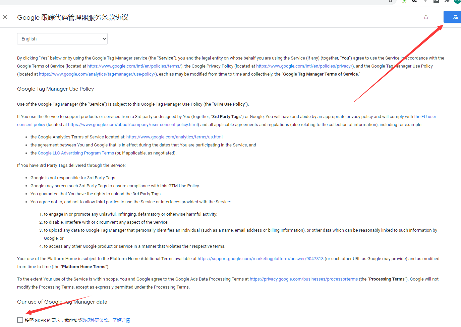
Task: Tick the GDPR data processing terms checkbox
Action: (x=20, y=320)
